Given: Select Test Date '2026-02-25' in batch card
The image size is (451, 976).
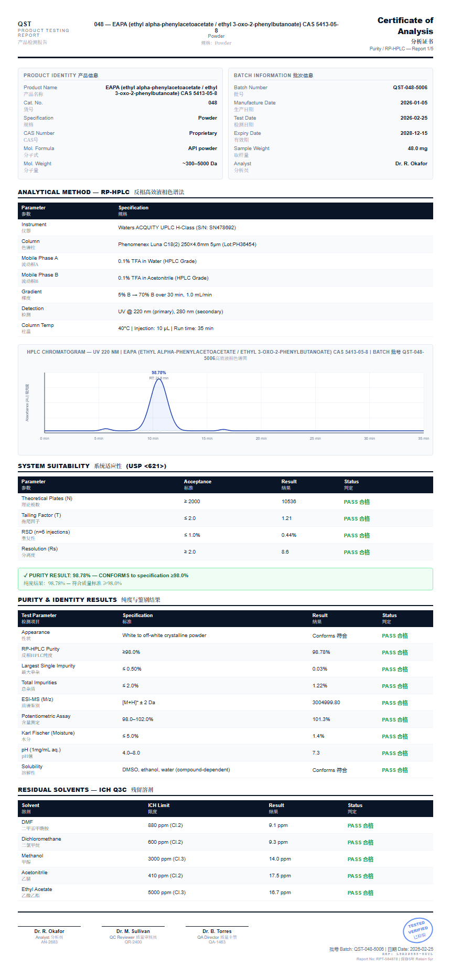Looking at the screenshot, I should click(414, 118).
